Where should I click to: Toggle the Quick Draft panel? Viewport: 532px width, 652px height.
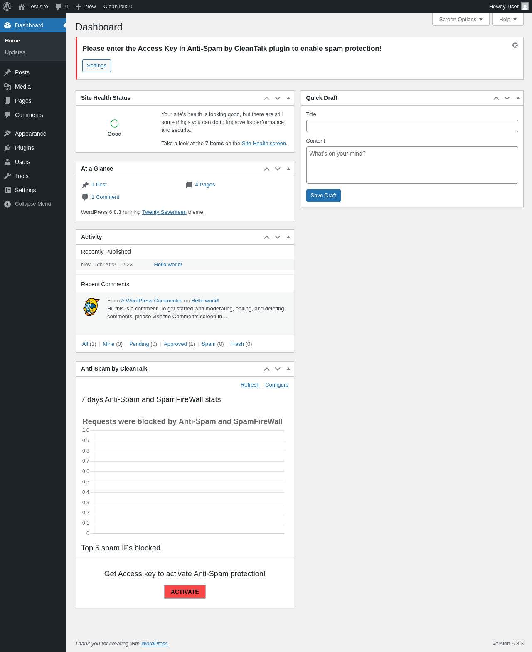518,98
